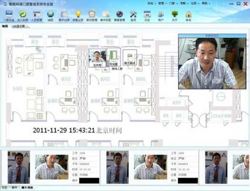
Task: Click the small face thumbnail on map
Action: (97, 56)
